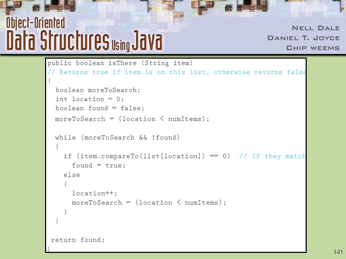Click the line 'boolean found = false;'
The width and height of the screenshot is (346, 259).
coord(100,108)
